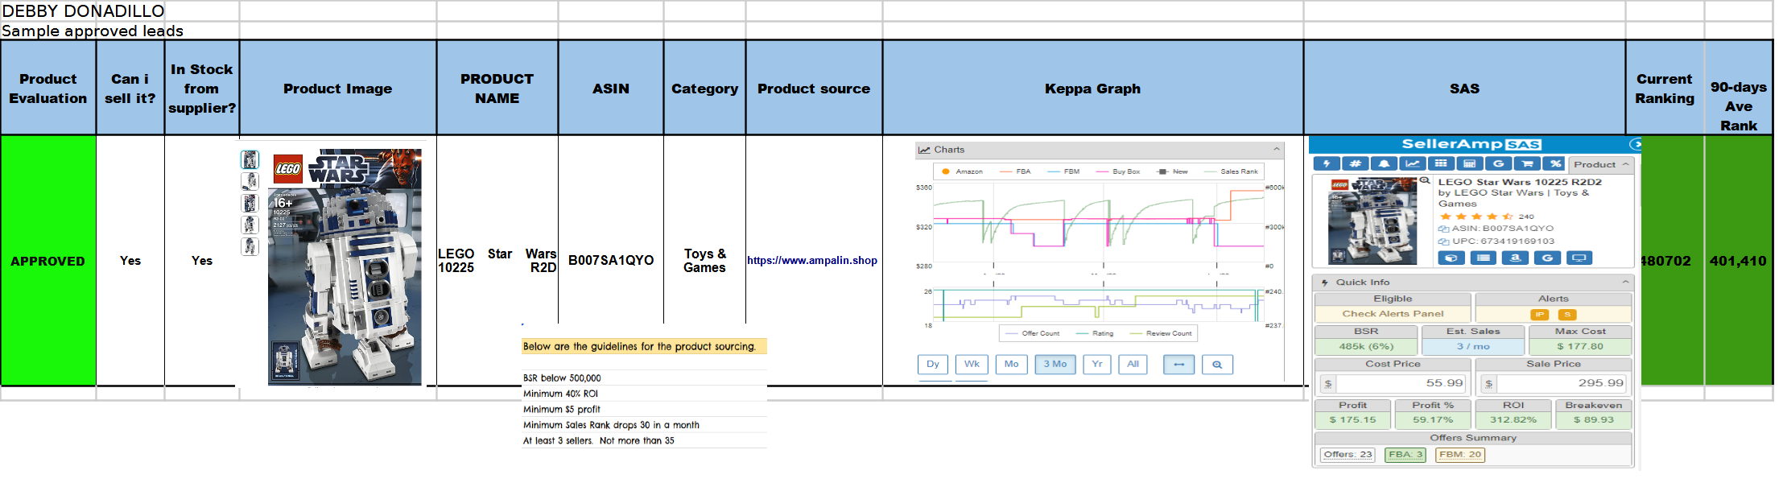
Task: Select the Yr chart range
Action: coord(1097,365)
